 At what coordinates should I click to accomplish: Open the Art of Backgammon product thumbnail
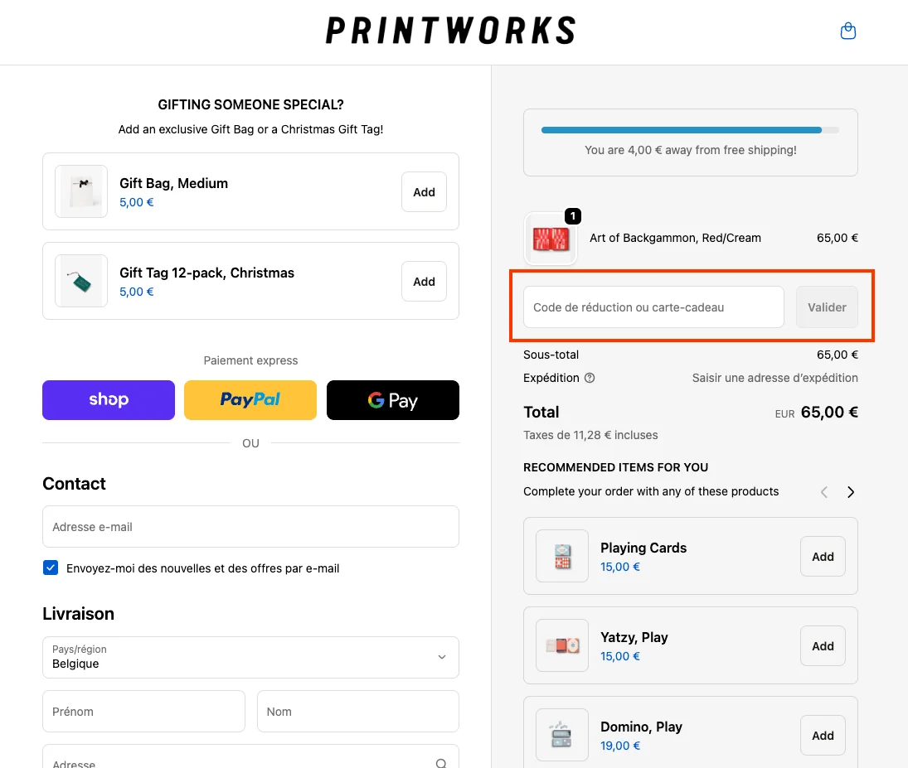tap(550, 238)
